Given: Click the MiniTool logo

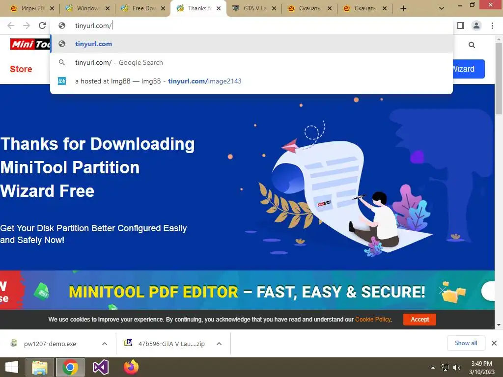Looking at the screenshot, I should pyautogui.click(x=30, y=44).
